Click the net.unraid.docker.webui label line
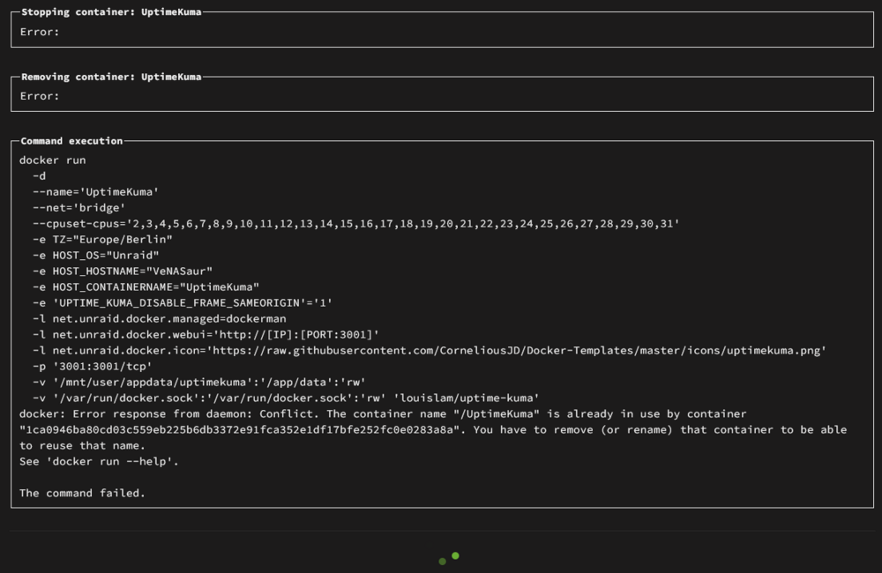Image resolution: width=882 pixels, height=573 pixels. tap(206, 334)
